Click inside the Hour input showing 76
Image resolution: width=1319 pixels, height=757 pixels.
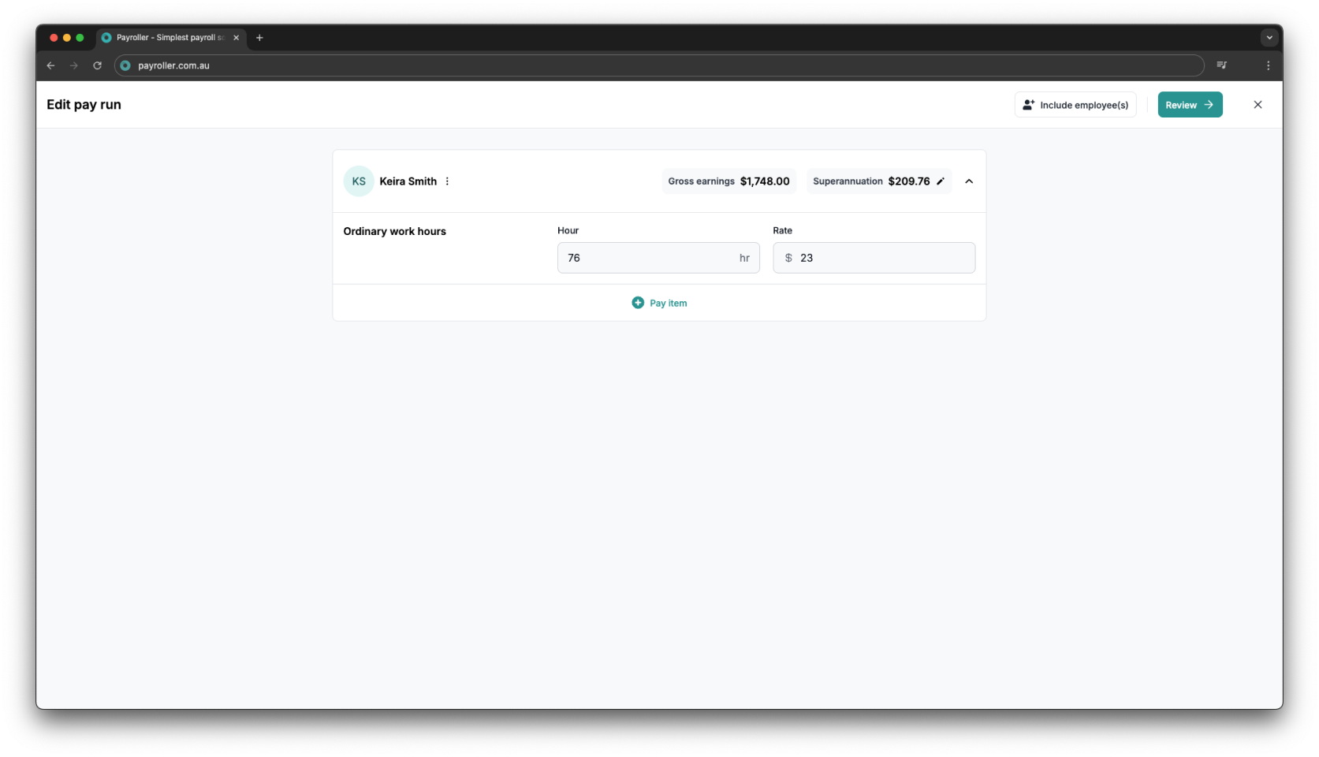646,258
